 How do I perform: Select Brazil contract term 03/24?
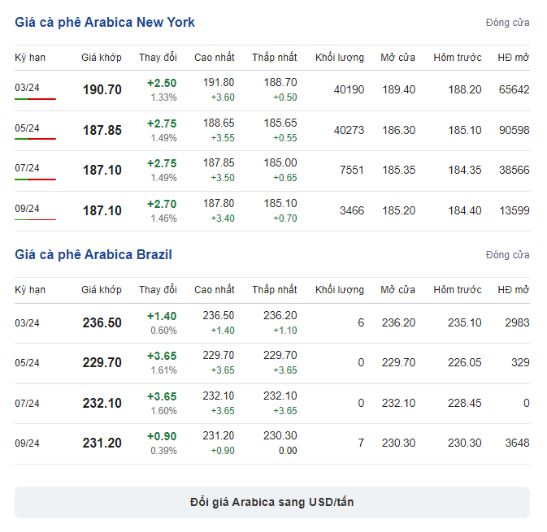27,322
